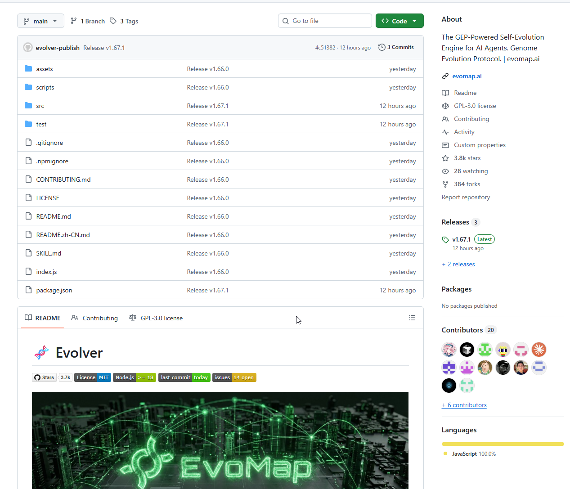Click the 28 watching eye icon
This screenshot has width=570, height=489.
(x=445, y=171)
